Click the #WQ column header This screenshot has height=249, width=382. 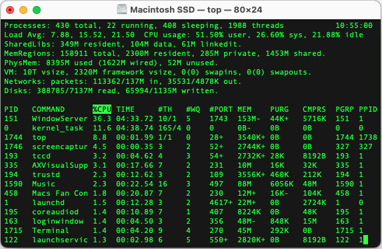click(x=193, y=109)
